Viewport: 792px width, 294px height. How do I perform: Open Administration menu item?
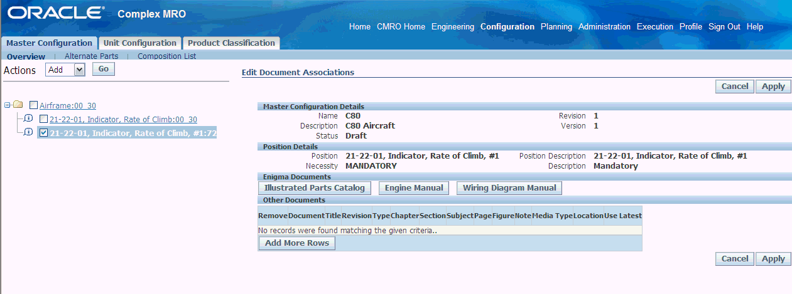(604, 27)
